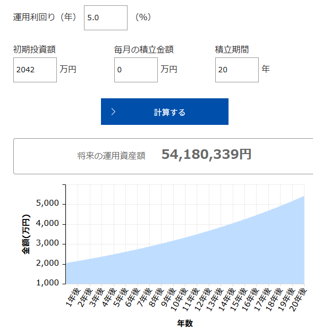
Task: Click the 1年後 label on the chart axis
Action: pos(73,298)
